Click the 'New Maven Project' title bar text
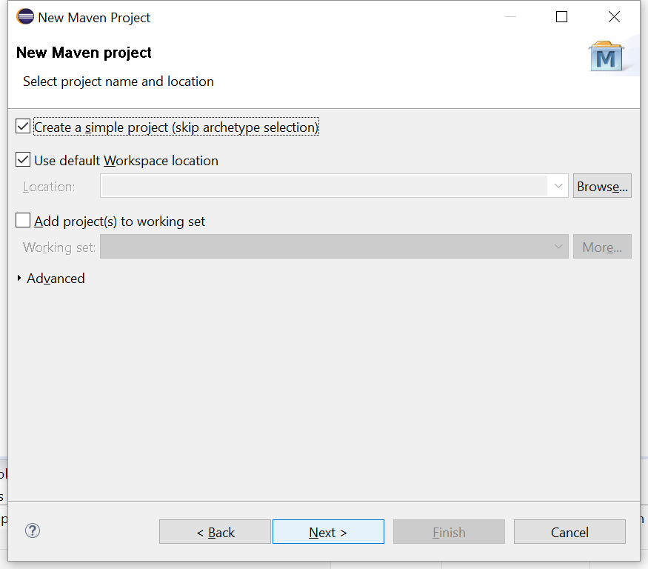This screenshot has height=569, width=648. (94, 17)
